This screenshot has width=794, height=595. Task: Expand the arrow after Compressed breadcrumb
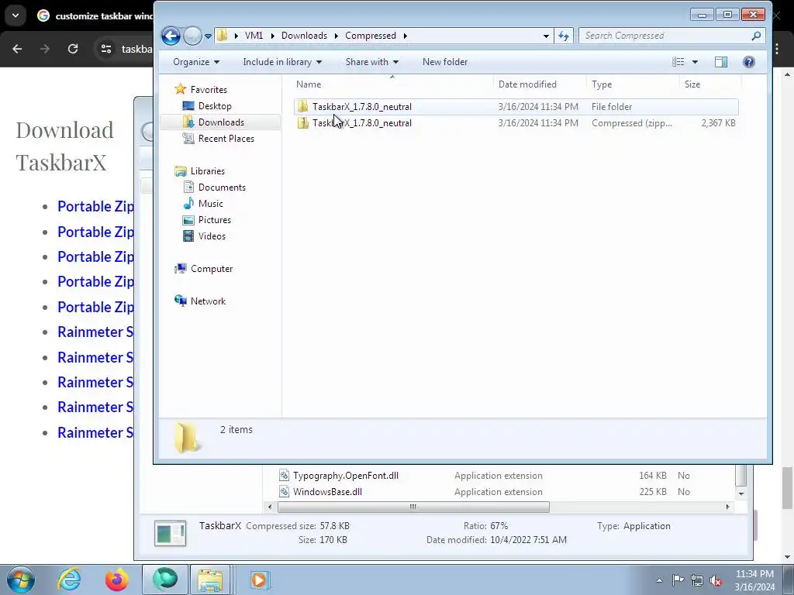tap(405, 36)
